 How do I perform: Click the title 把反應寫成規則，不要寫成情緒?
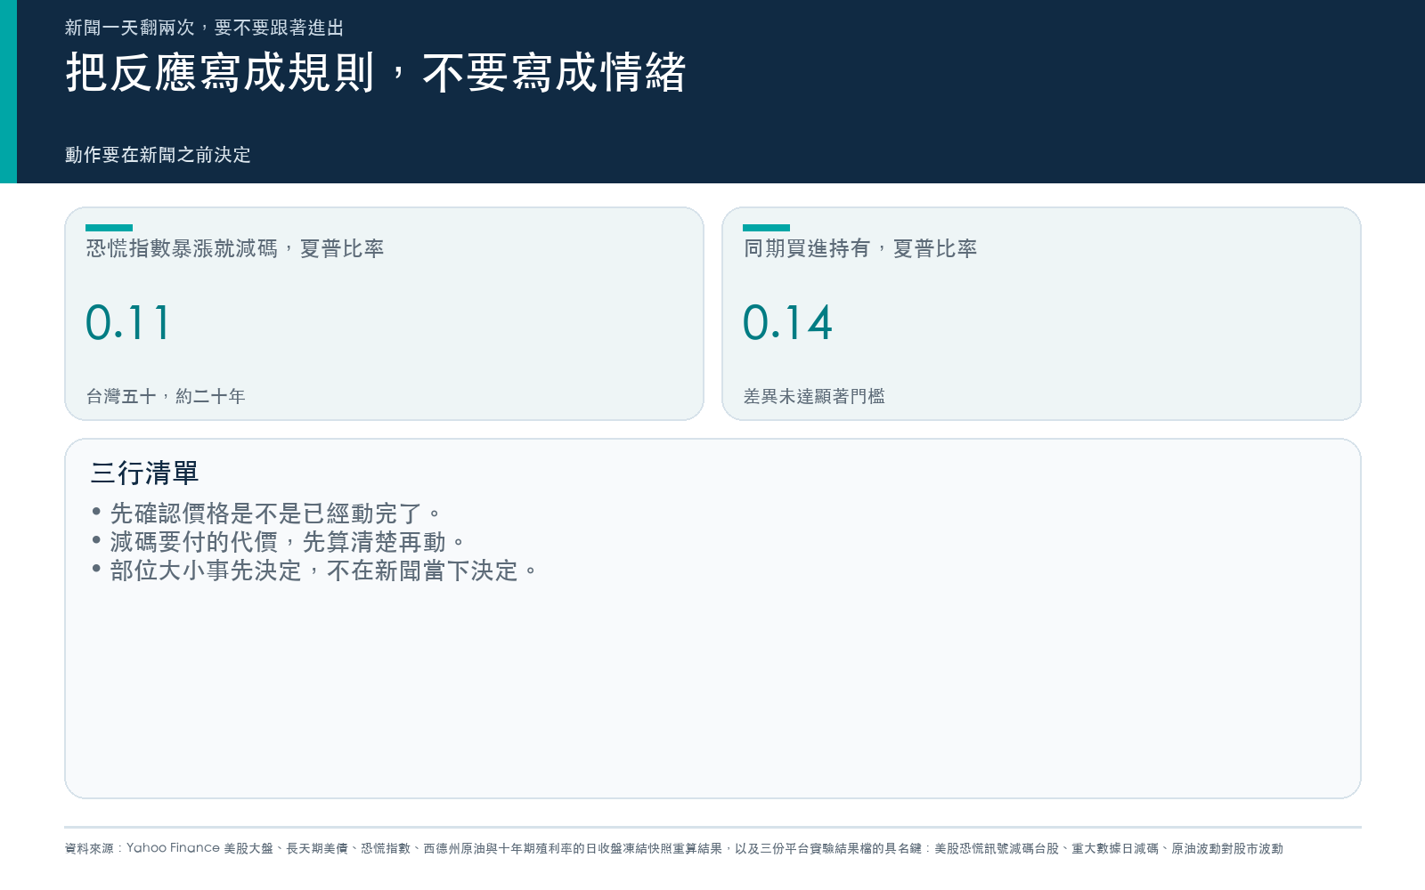[x=376, y=73]
